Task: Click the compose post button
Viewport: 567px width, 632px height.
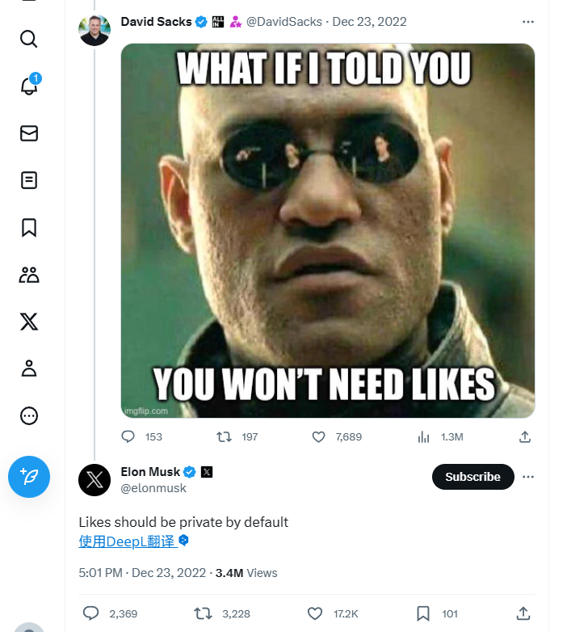Action: coord(29,477)
